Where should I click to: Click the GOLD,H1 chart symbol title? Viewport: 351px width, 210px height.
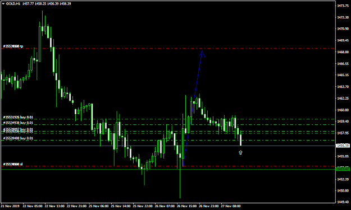(x=13, y=4)
